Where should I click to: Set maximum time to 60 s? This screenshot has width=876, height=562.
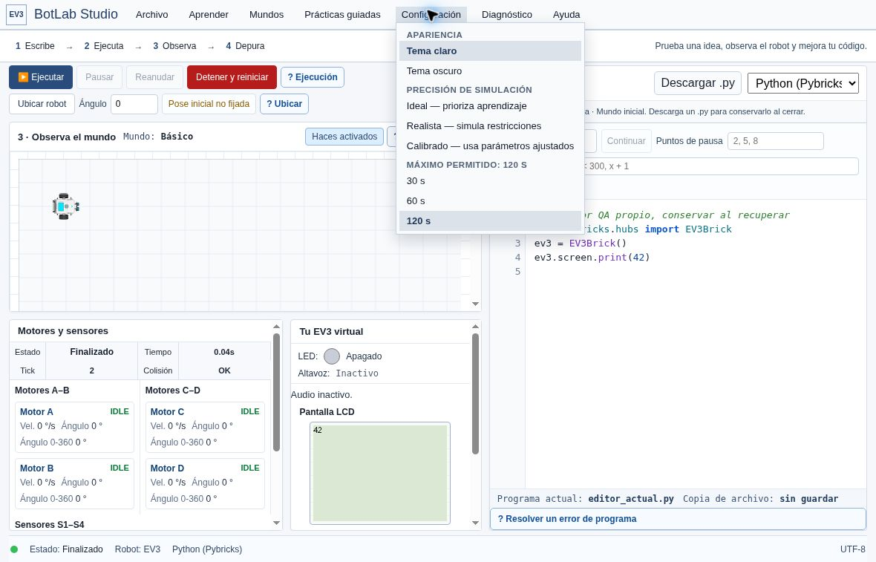(x=490, y=201)
